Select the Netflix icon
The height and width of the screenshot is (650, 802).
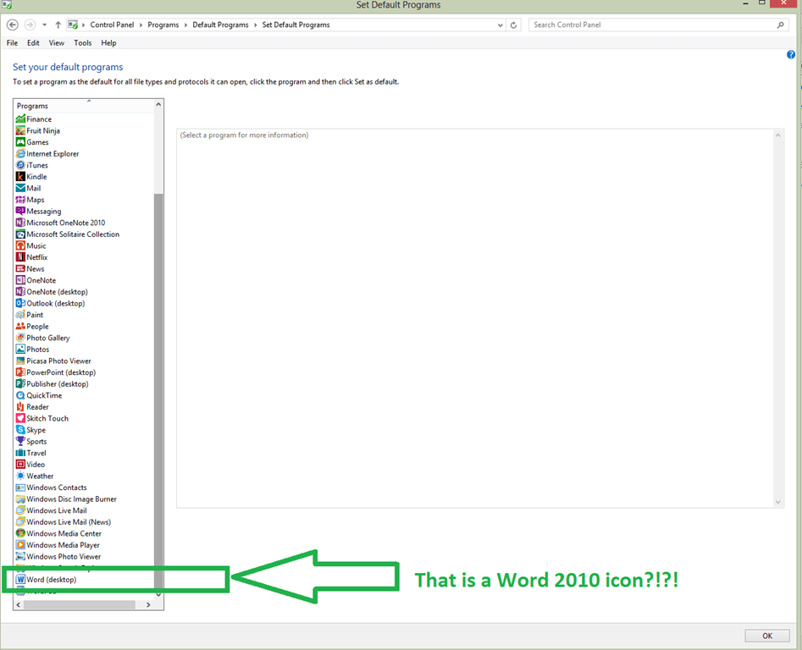tap(20, 257)
